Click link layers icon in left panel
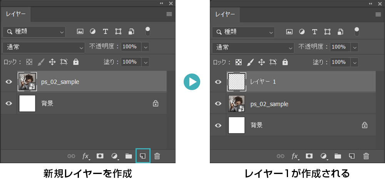The height and width of the screenshot is (179, 385). tap(71, 156)
